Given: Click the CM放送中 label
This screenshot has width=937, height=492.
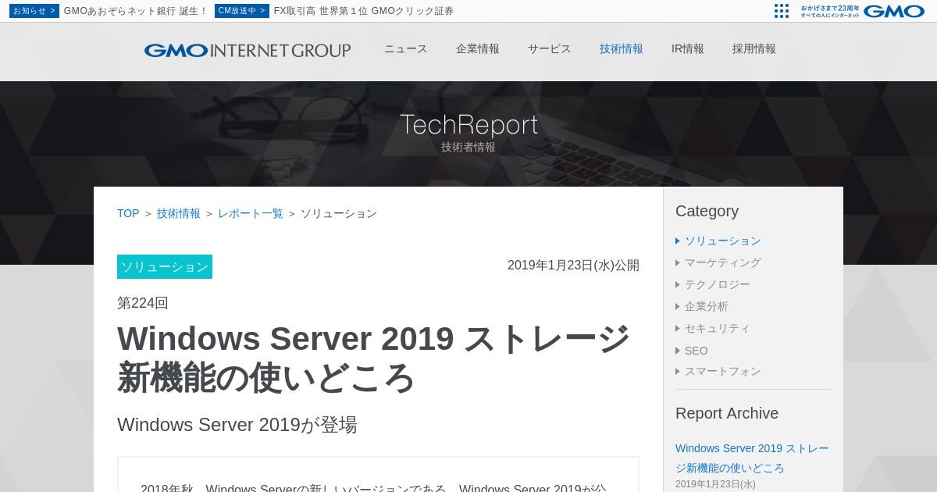Looking at the screenshot, I should pyautogui.click(x=242, y=11).
